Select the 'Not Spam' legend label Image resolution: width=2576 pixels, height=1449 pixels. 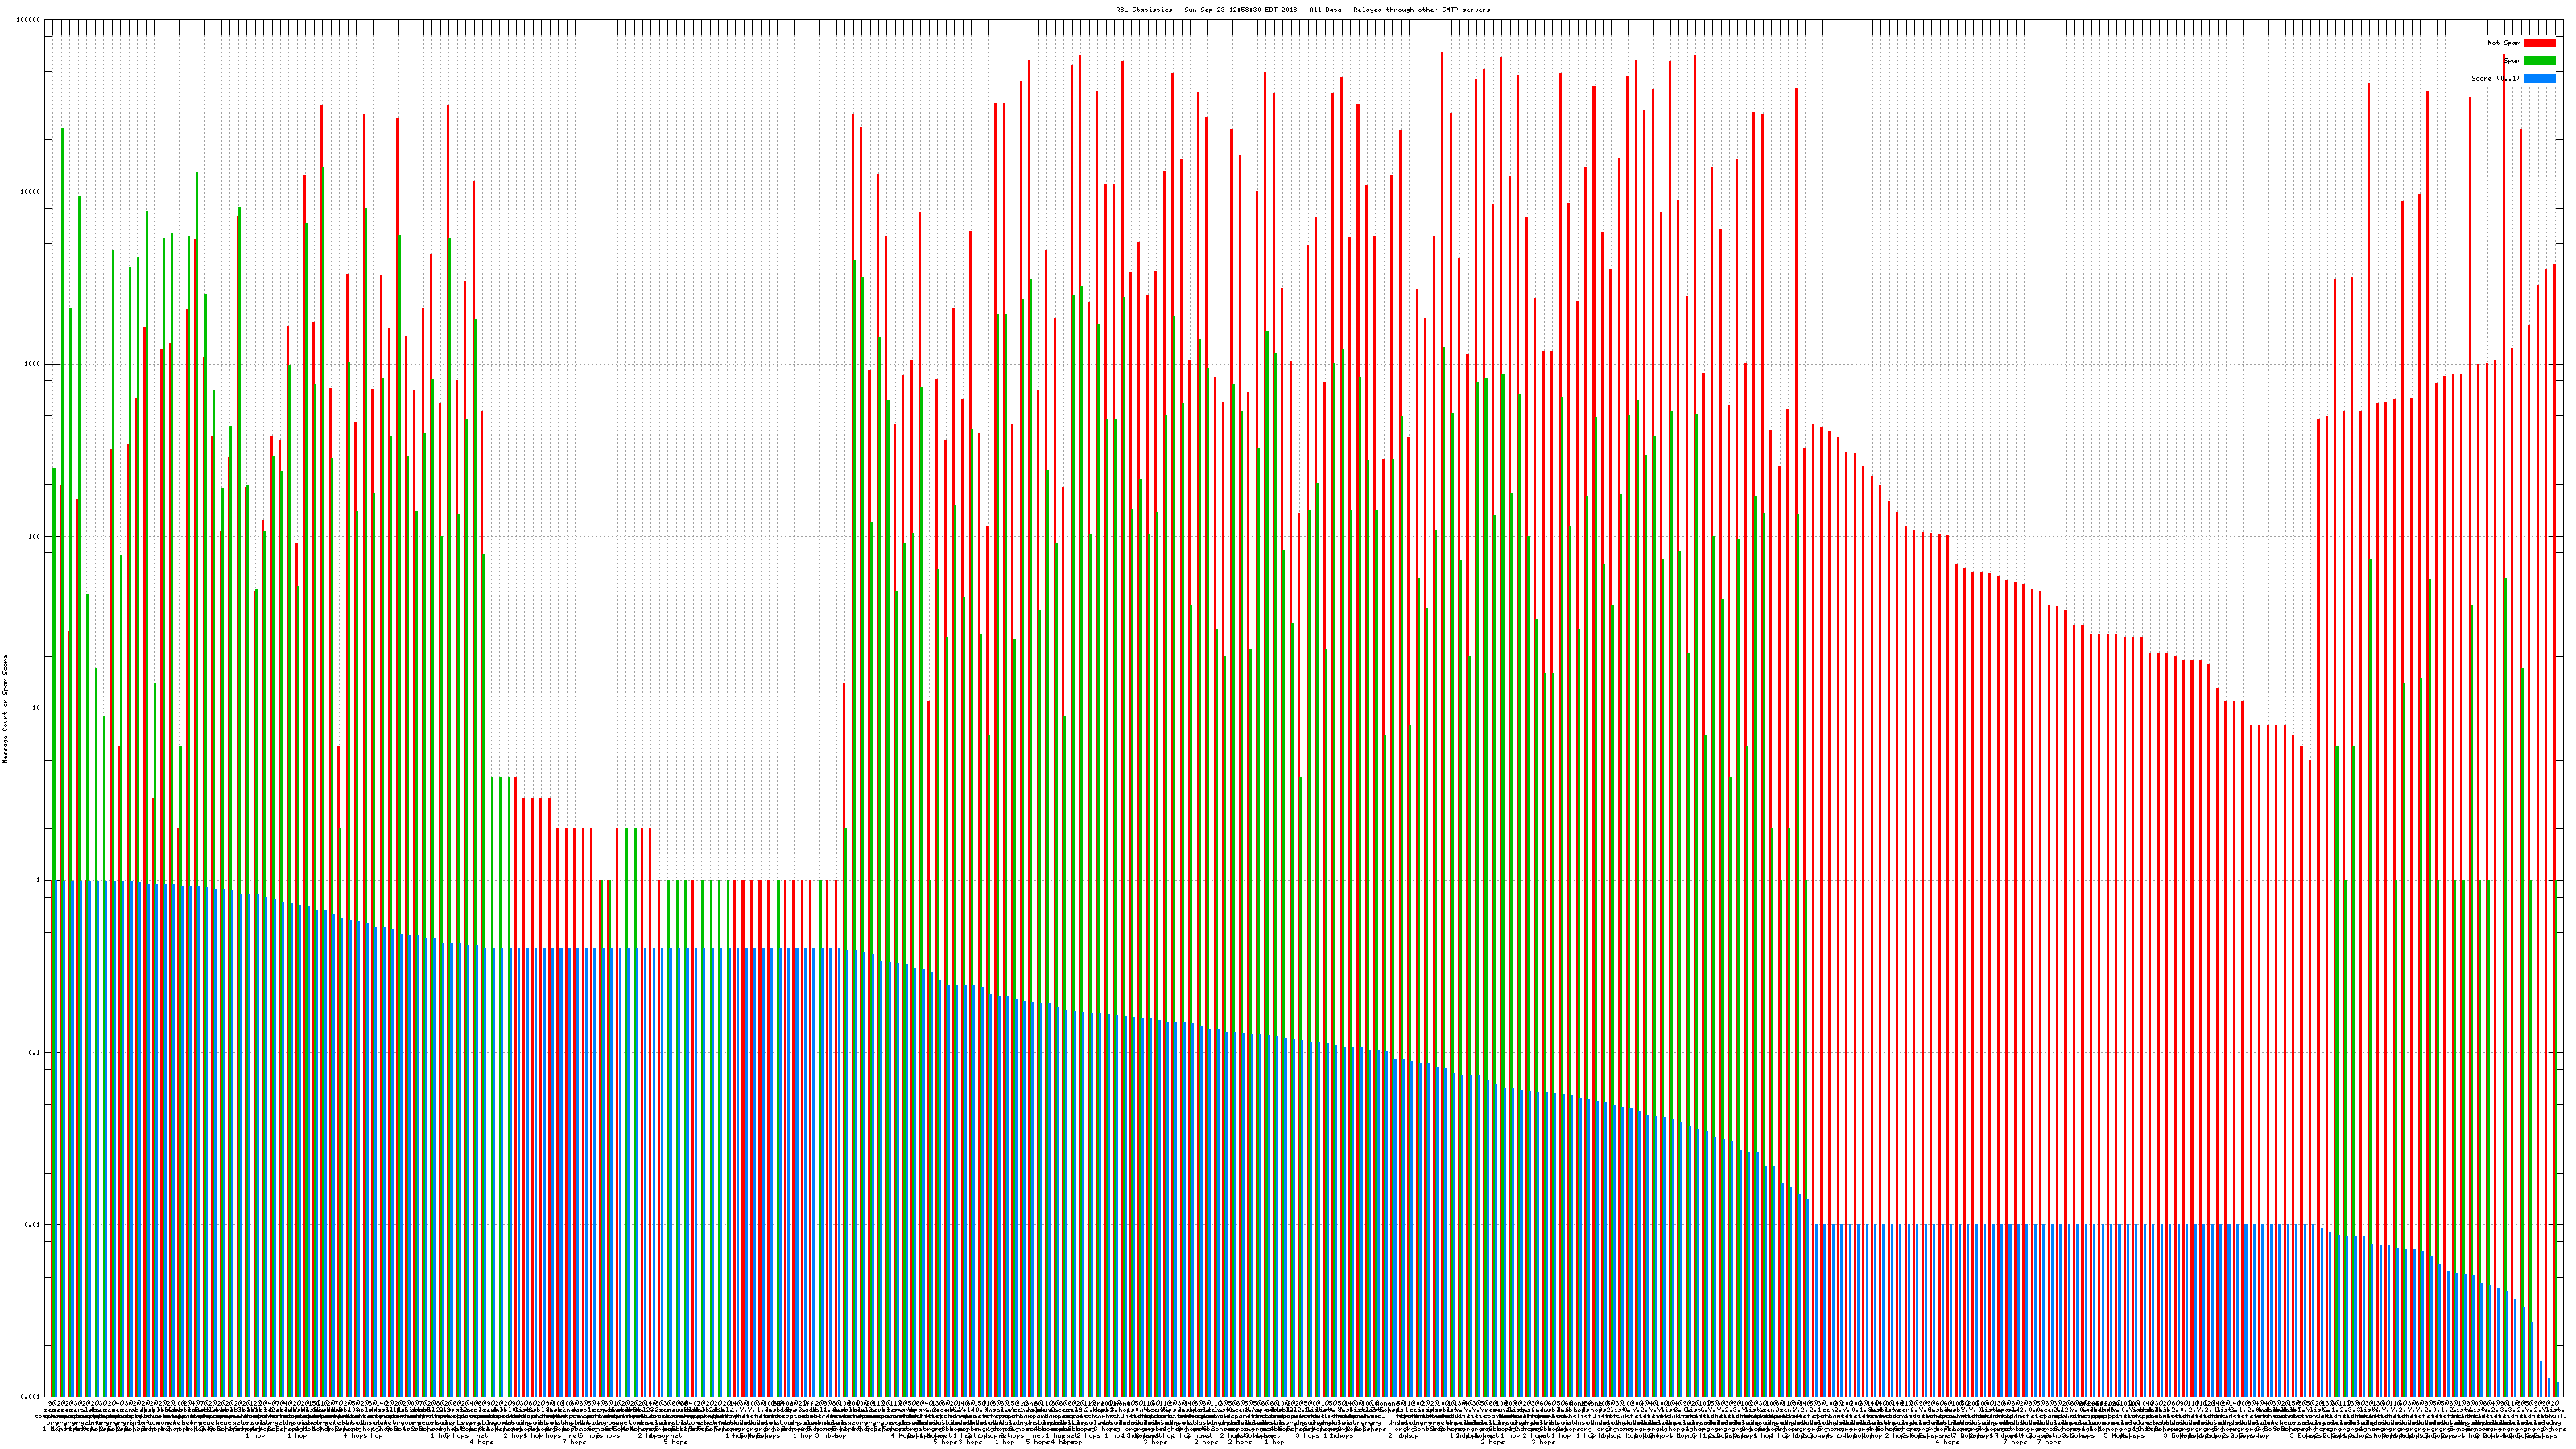click(x=2504, y=43)
